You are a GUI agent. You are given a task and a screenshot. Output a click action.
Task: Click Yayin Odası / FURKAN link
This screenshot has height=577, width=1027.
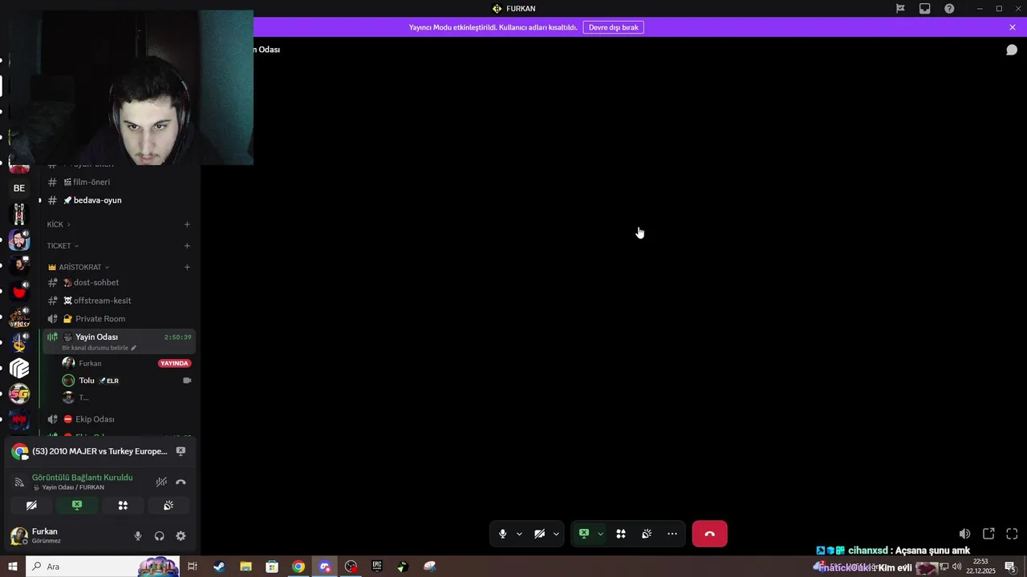(73, 487)
